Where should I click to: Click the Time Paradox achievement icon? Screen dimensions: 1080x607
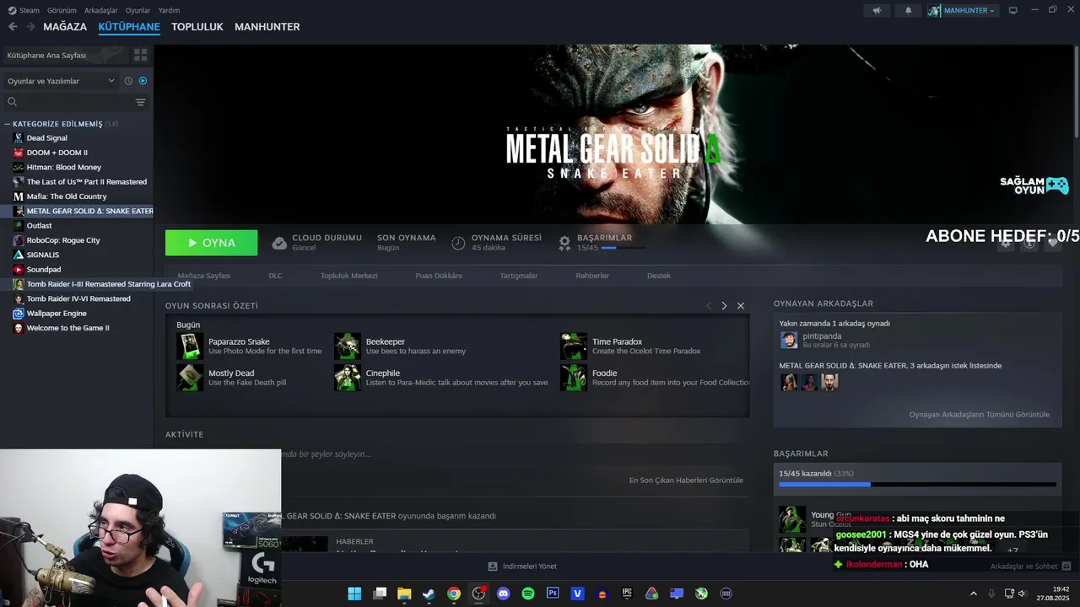(574, 346)
